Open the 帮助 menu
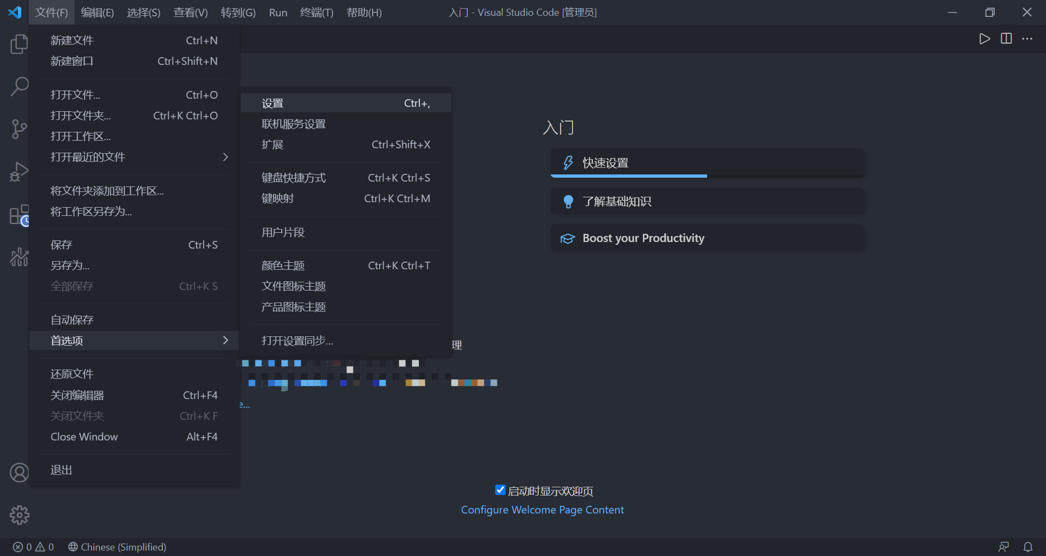Viewport: 1046px width, 556px height. [364, 12]
